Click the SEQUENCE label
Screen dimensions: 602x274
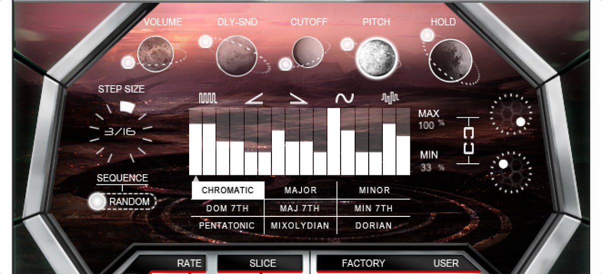(122, 178)
